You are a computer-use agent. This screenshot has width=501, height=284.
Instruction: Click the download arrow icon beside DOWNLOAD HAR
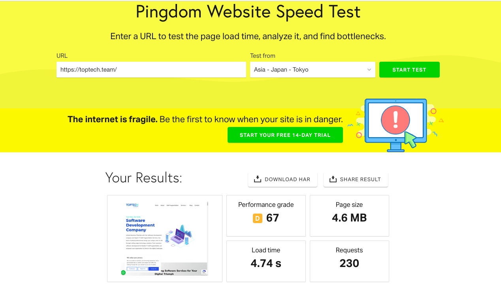coord(258,179)
